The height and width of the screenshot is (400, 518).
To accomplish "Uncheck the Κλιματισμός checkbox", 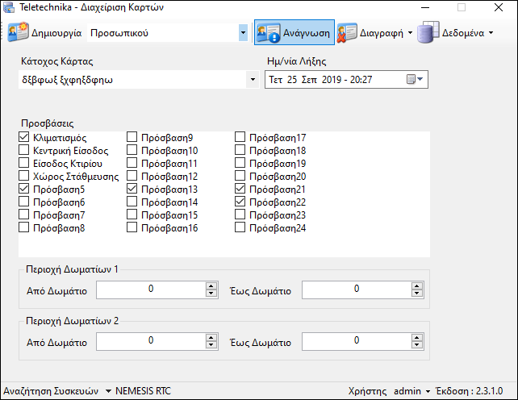I will click(23, 137).
